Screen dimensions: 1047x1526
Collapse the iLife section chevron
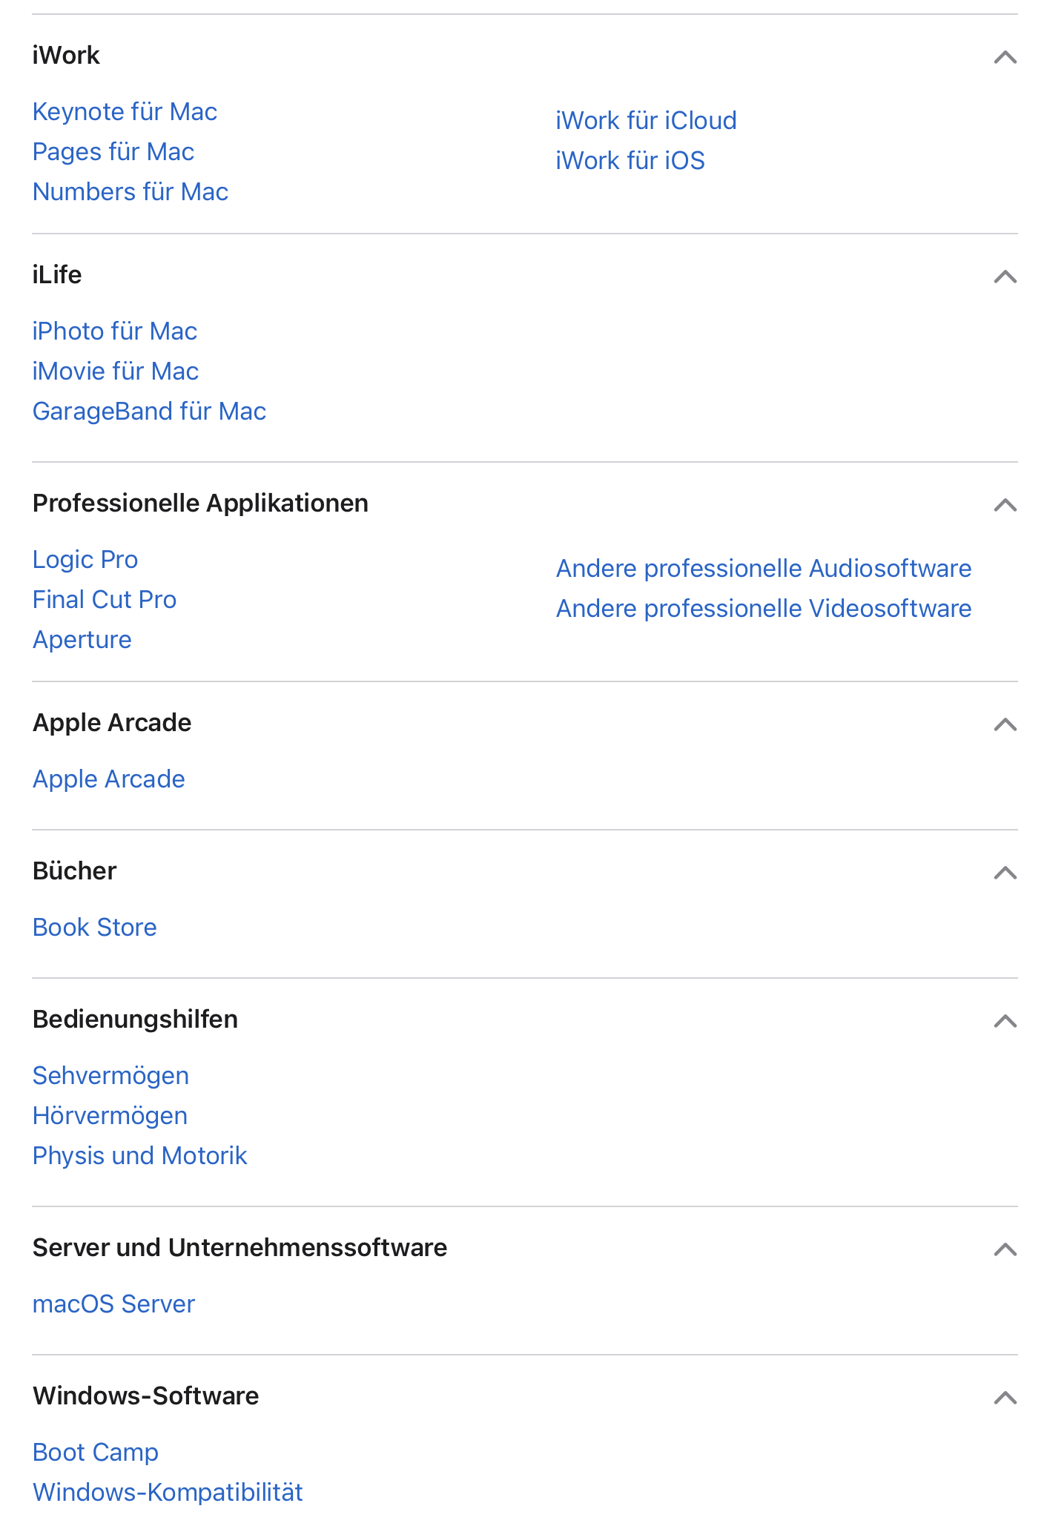tap(1005, 277)
